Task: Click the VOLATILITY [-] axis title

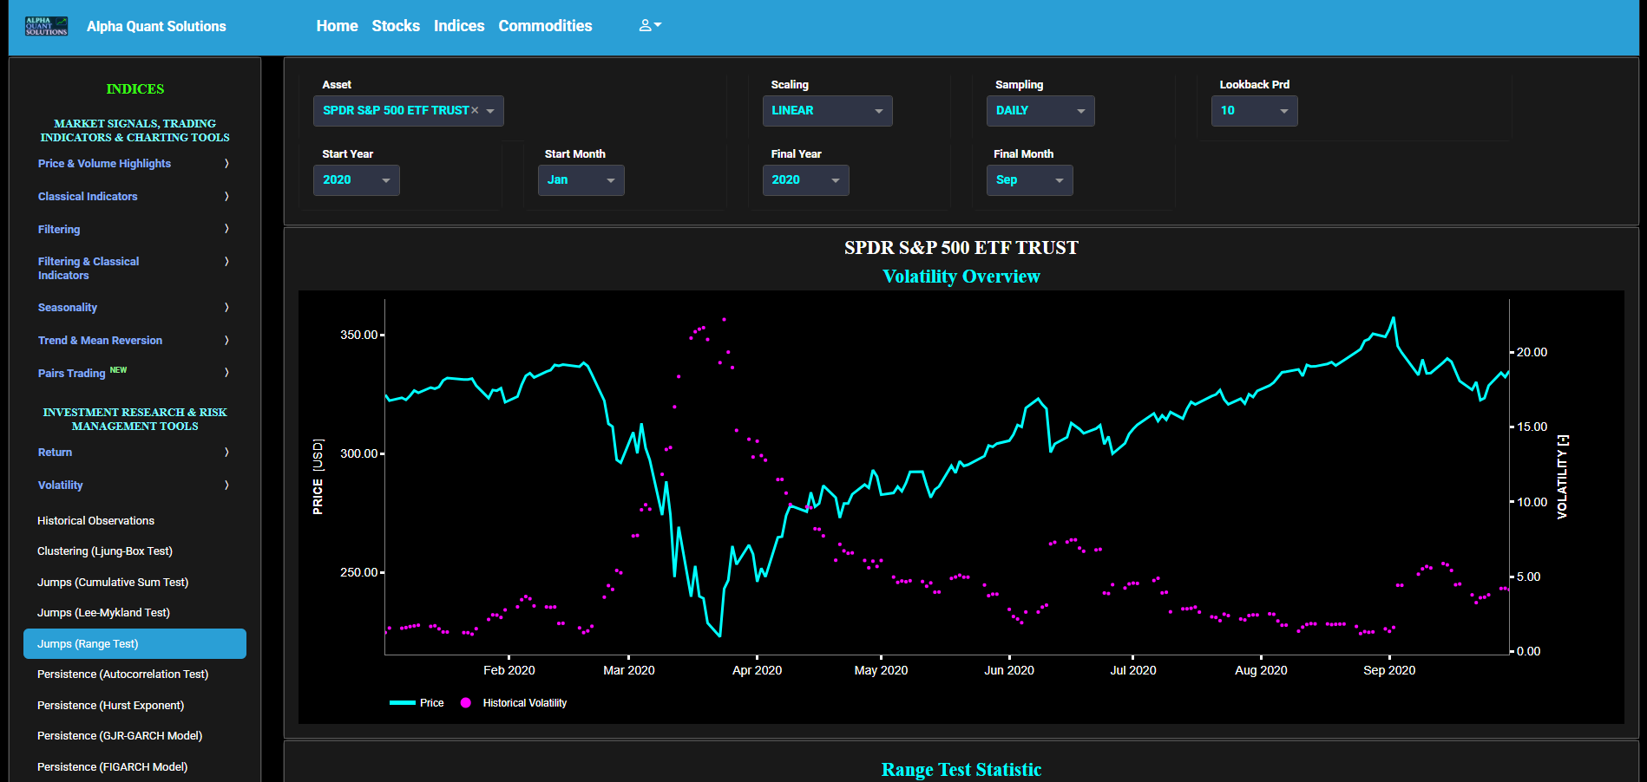Action: (x=1562, y=477)
